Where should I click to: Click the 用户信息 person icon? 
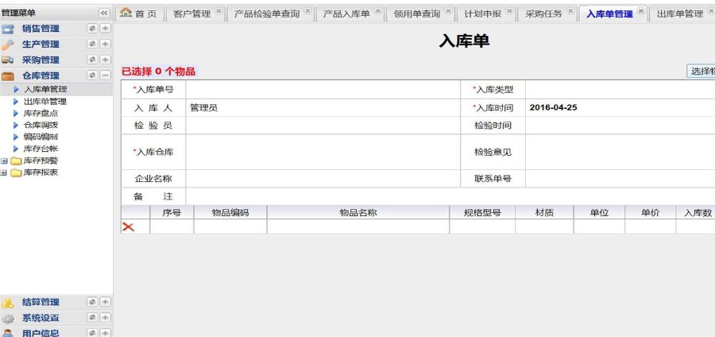click(8, 333)
